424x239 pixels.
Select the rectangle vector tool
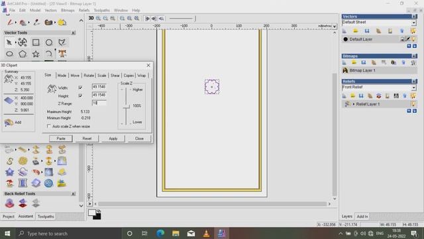click(36, 42)
